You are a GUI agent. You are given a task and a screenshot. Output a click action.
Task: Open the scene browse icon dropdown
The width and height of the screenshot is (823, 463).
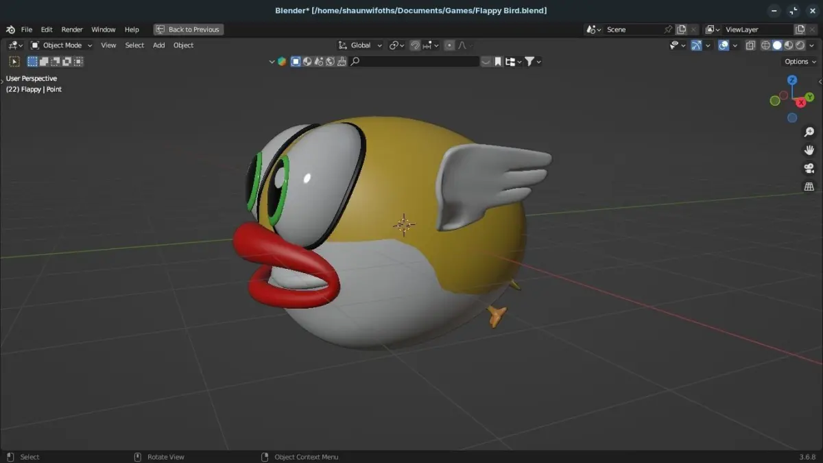point(593,29)
